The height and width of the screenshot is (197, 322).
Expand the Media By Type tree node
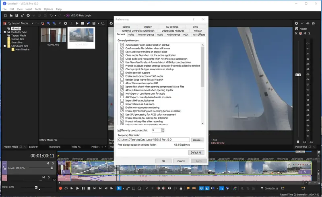pos(5,32)
